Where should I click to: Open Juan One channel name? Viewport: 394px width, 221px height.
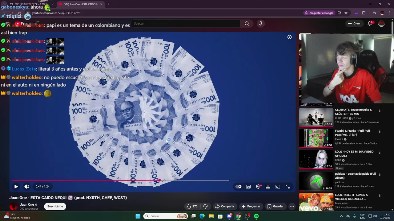point(27,204)
